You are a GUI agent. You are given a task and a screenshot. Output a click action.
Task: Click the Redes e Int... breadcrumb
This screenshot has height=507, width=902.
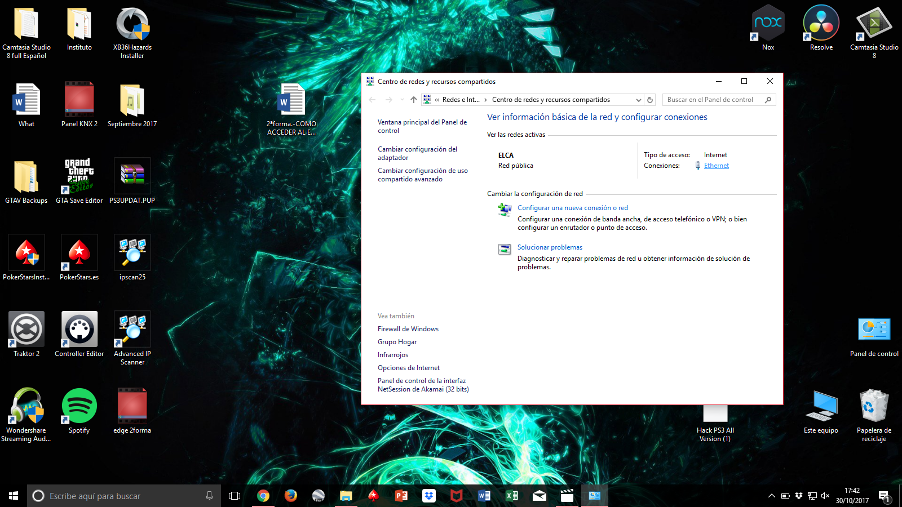pos(461,100)
